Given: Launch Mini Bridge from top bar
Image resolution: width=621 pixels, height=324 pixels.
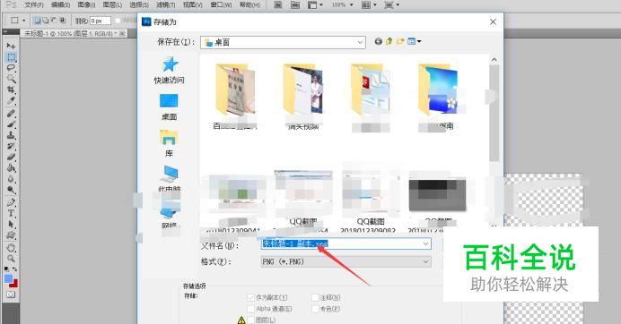Looking at the screenshot, I should click(x=295, y=5).
